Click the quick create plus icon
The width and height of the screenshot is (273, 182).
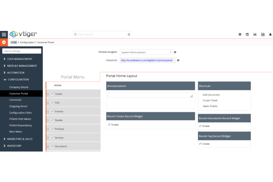240,34
